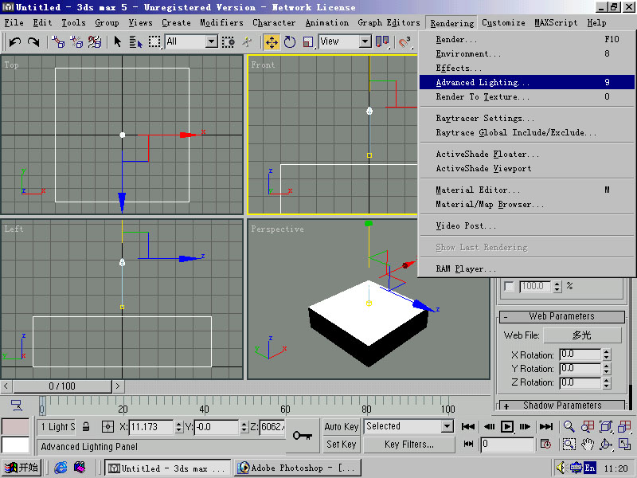This screenshot has height=478, width=637.
Task: Toggle Auto Key animation mode
Action: pos(342,427)
